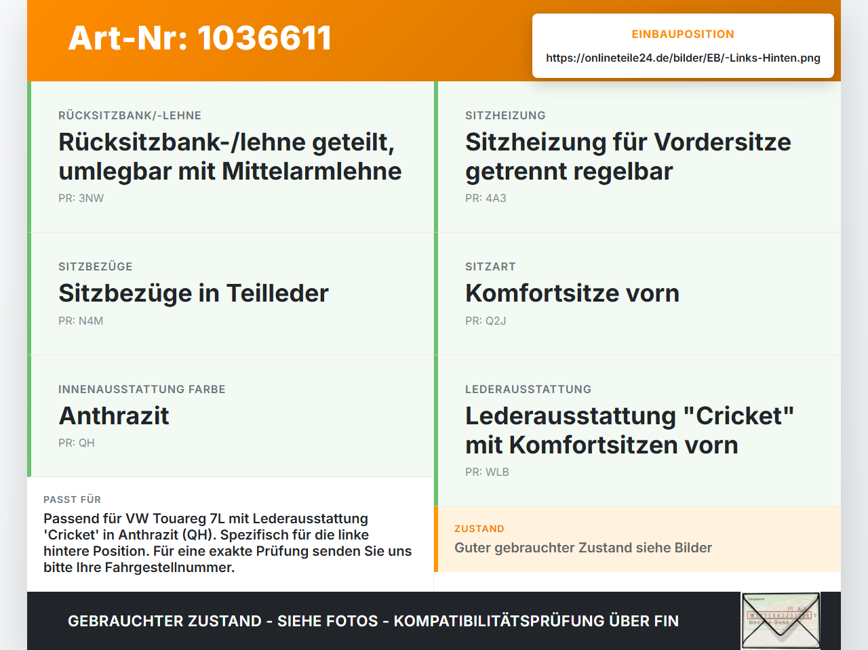Viewport: 868px width, 650px height.
Task: Click the PR: Q2J code
Action: (486, 321)
